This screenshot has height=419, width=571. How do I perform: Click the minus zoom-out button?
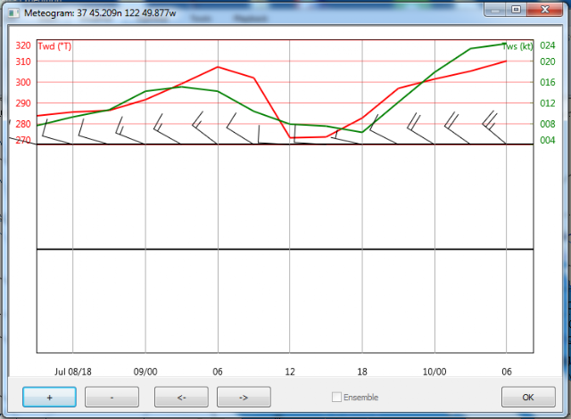(112, 397)
